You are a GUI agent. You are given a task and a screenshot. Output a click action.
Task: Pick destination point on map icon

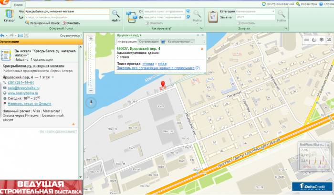188,17
